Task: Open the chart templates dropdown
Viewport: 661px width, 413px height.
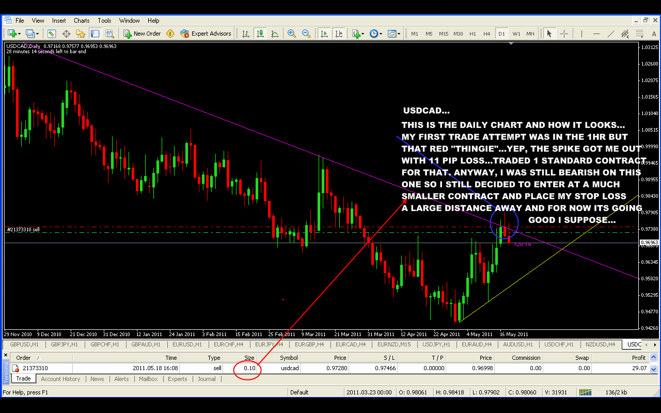Action: [x=398, y=34]
